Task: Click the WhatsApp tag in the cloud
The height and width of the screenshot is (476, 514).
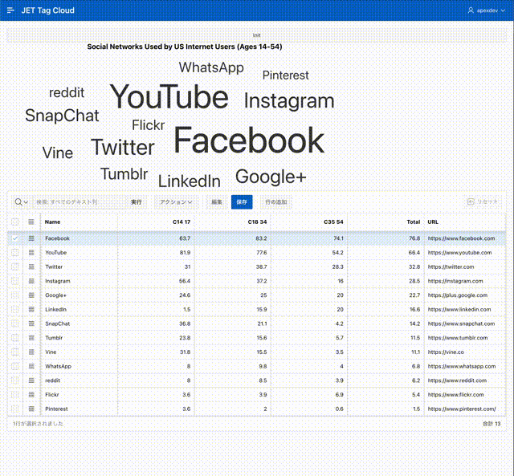Action: tap(211, 68)
